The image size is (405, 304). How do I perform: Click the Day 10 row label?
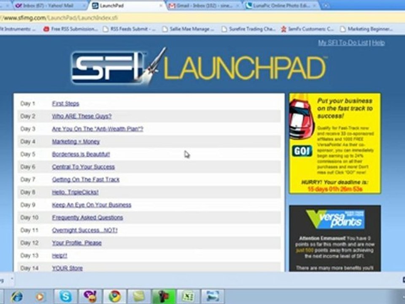click(x=29, y=218)
